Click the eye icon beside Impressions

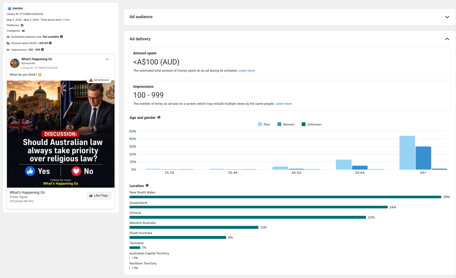(8, 50)
